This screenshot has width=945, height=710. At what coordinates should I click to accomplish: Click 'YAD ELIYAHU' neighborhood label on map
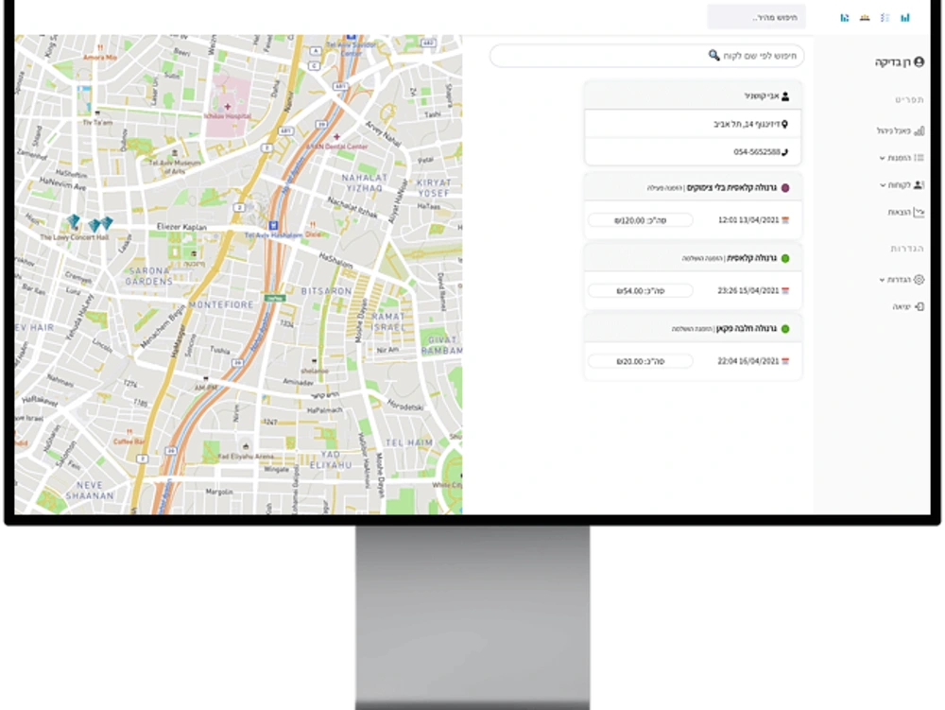tap(330, 459)
